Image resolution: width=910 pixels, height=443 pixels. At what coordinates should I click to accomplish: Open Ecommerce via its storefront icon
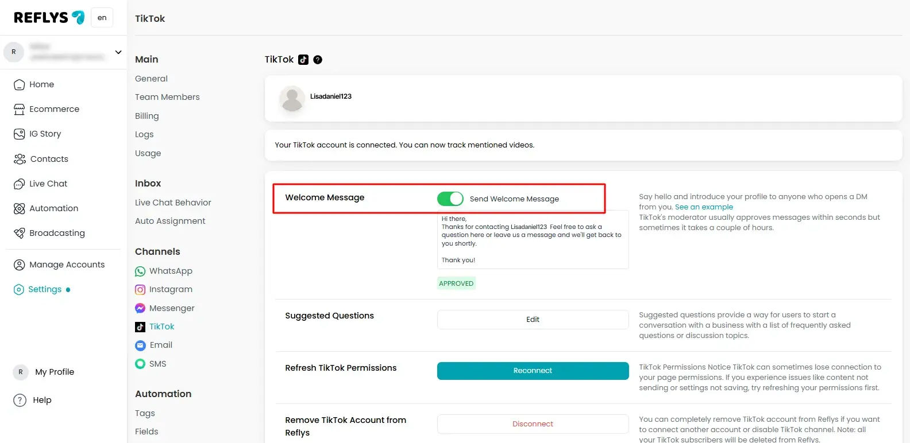(x=20, y=109)
